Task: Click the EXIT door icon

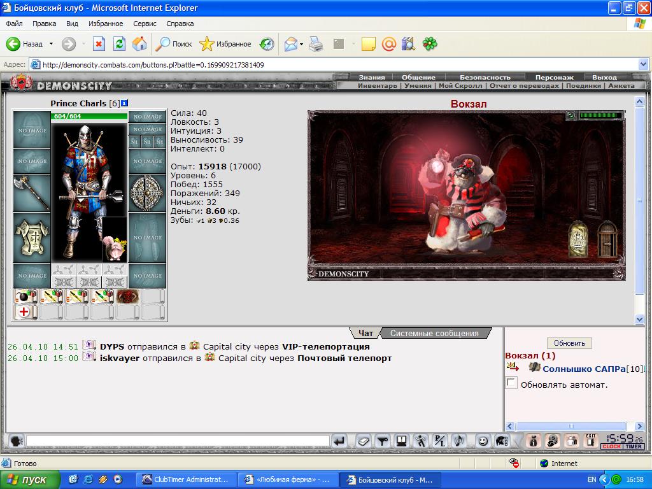Action: [590, 441]
